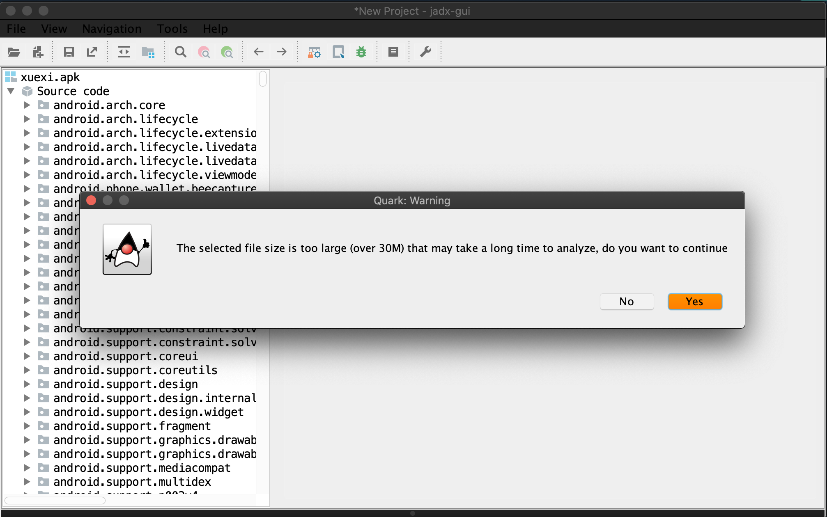Toggle flatten packages icon
Screen dimensions: 827x517
tap(148, 52)
